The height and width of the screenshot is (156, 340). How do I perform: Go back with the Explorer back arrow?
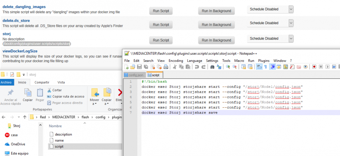point(3,117)
